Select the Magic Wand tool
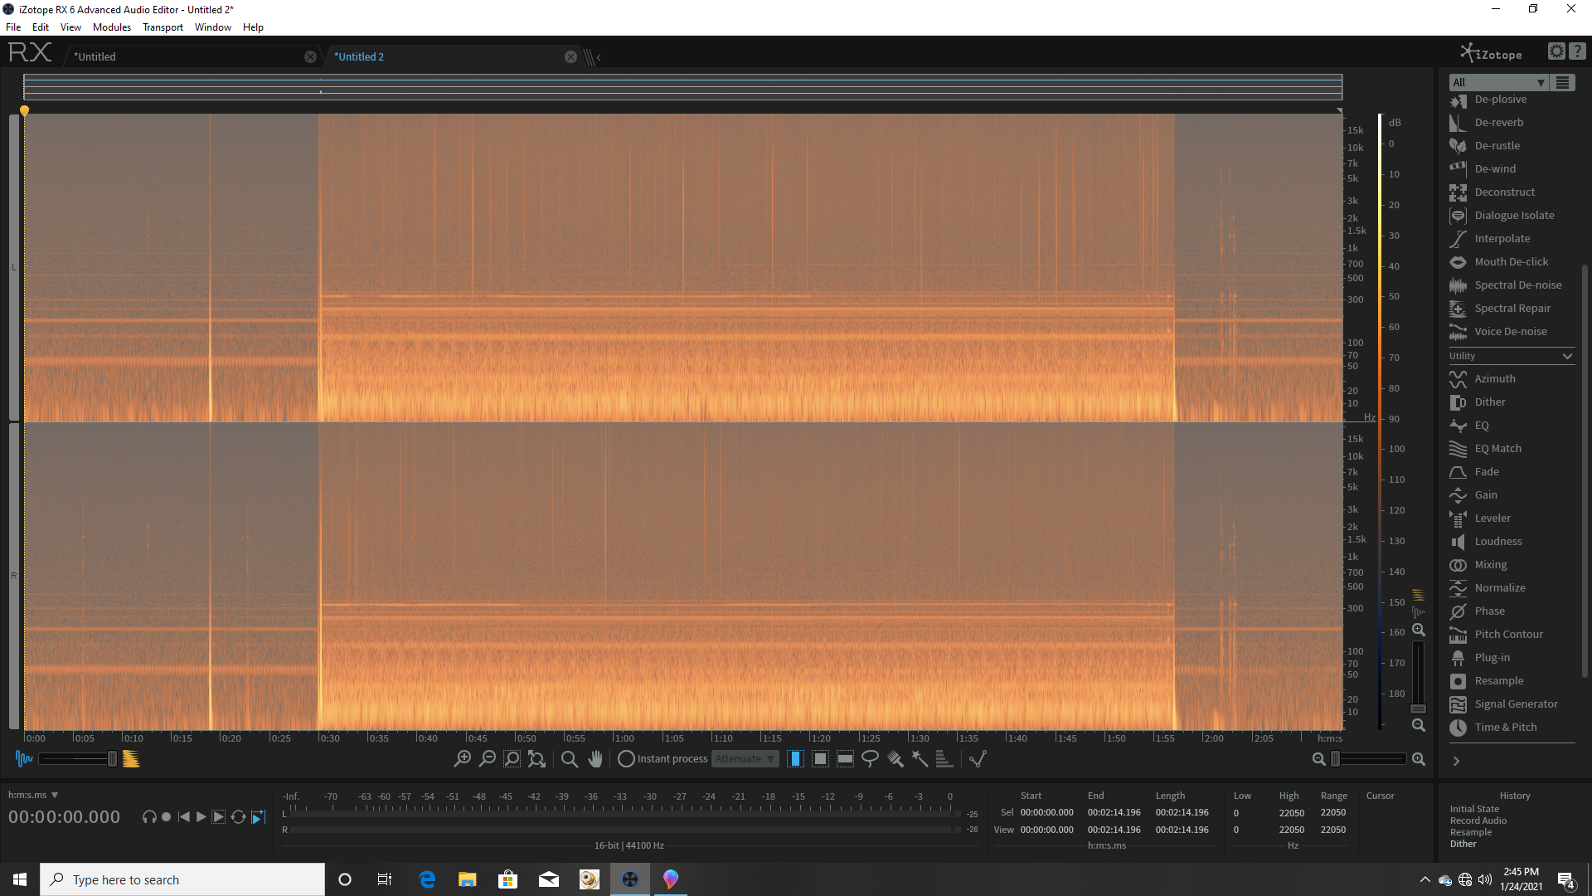 click(x=920, y=758)
